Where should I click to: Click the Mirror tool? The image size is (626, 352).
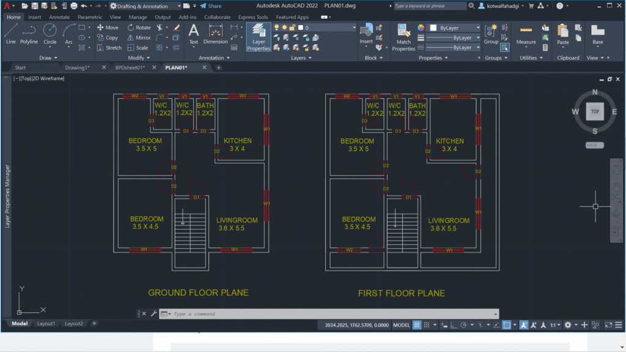139,37
